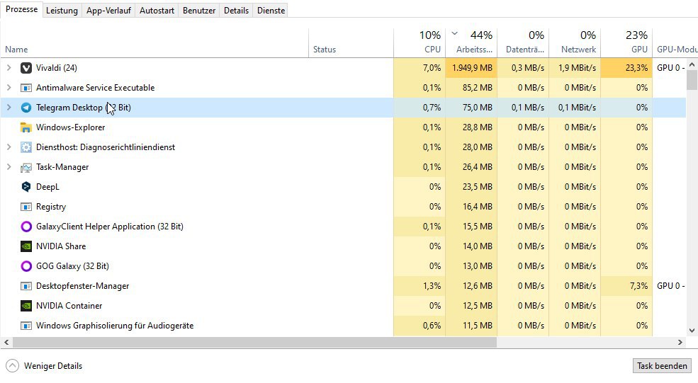Select GalaxyClient Helper Application (32 Bit) name
Viewport: 698px width, 383px height.
[x=110, y=227]
